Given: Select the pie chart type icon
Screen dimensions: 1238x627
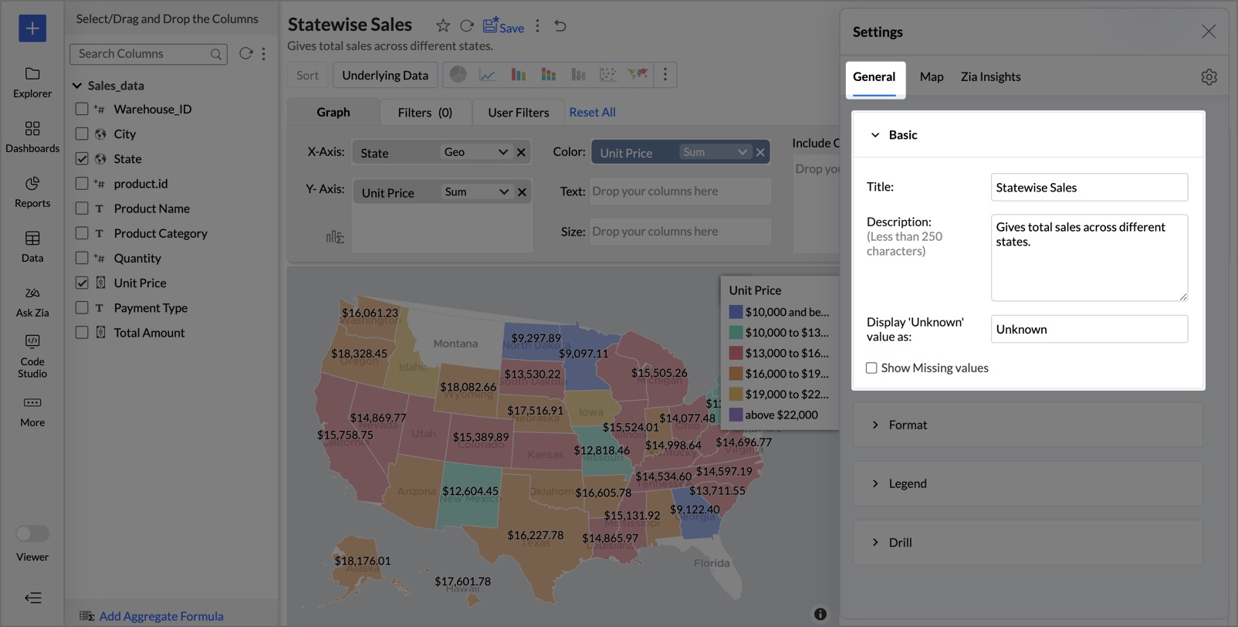Looking at the screenshot, I should click(x=458, y=74).
